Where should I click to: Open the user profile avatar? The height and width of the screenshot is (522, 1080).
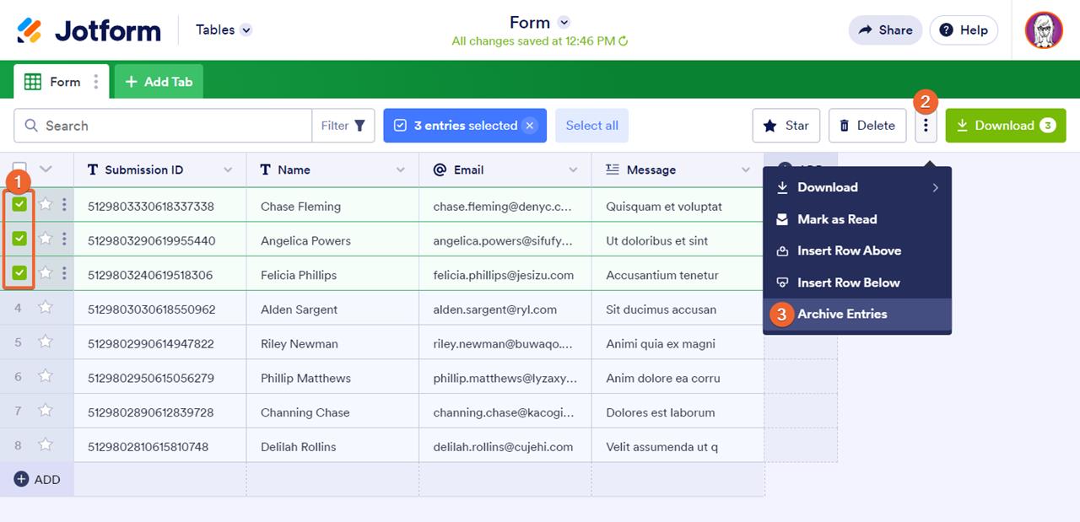click(x=1043, y=30)
